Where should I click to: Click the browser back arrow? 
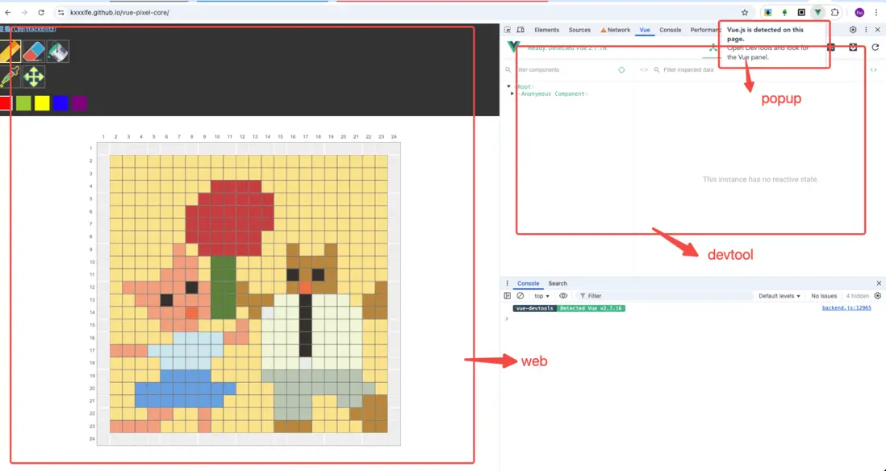click(8, 12)
